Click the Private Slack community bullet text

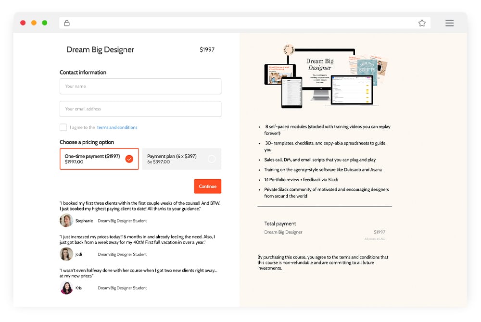pos(327,193)
